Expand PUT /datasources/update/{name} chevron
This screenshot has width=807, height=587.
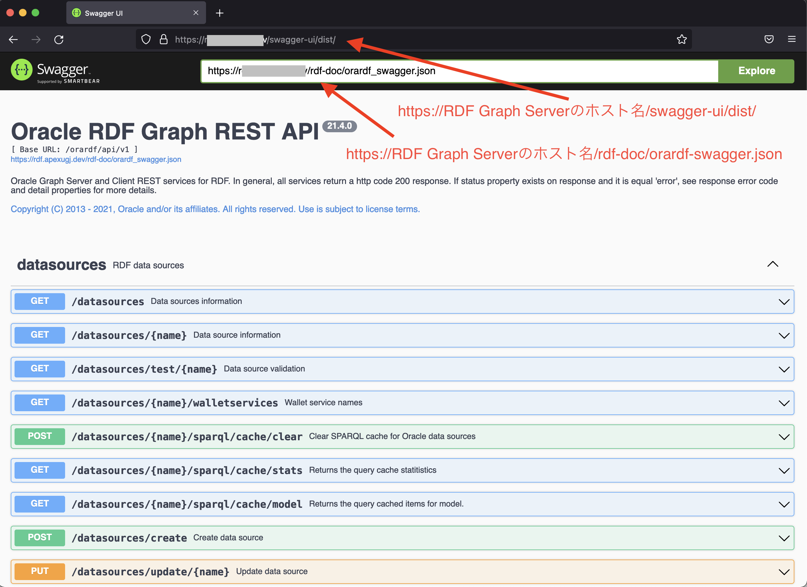pos(784,572)
